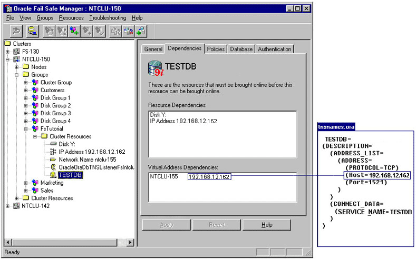Open the Database tab
This screenshot has width=416, height=259.
pyautogui.click(x=241, y=49)
